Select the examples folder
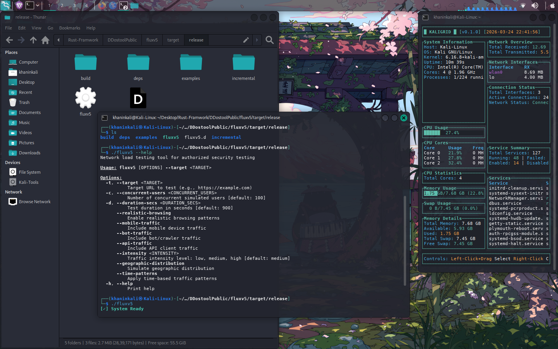The image size is (558, 349). point(191,63)
